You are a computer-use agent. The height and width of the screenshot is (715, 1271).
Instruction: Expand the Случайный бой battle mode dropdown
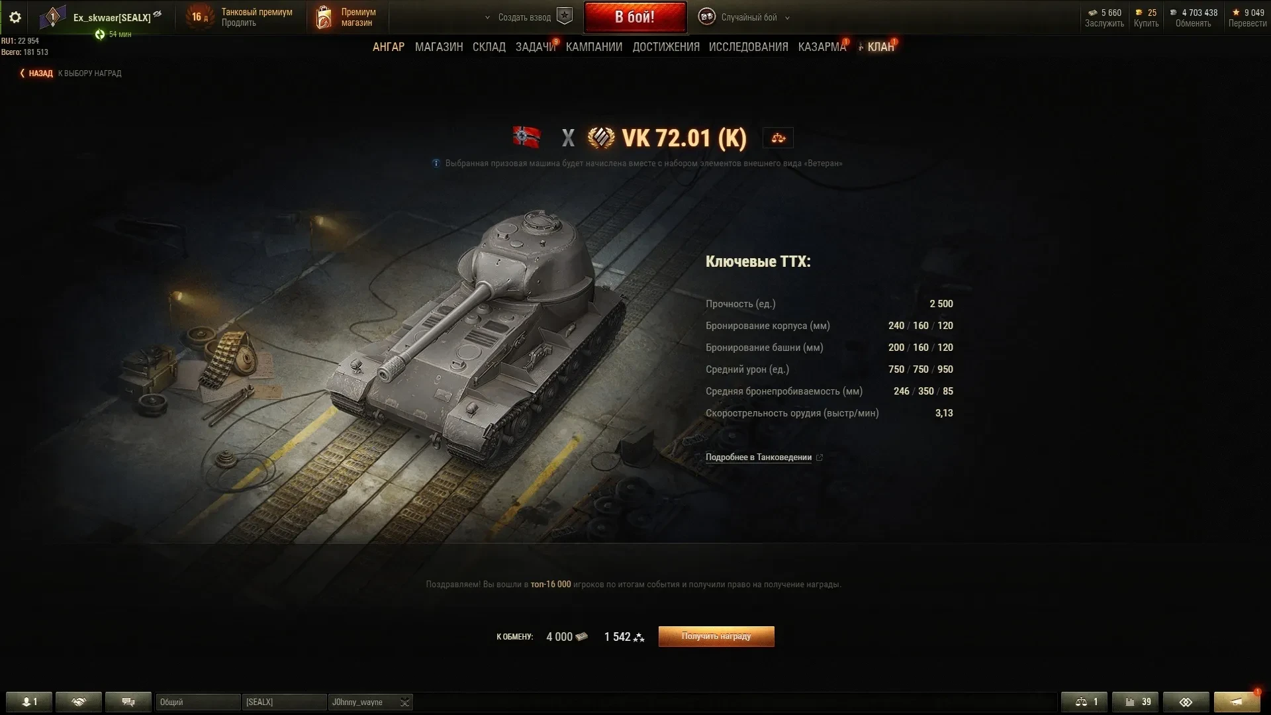coord(787,18)
